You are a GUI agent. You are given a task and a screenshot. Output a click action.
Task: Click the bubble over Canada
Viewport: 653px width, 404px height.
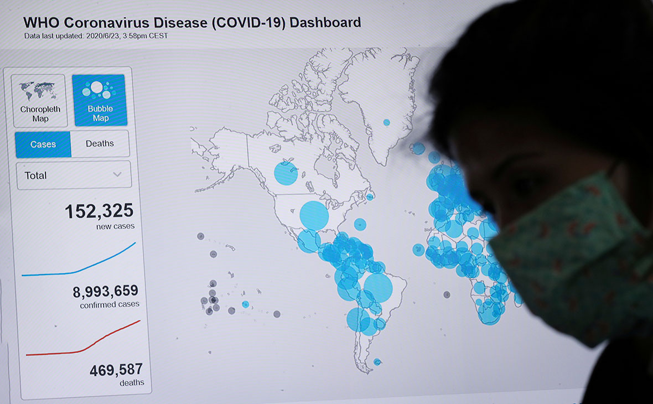(x=286, y=173)
